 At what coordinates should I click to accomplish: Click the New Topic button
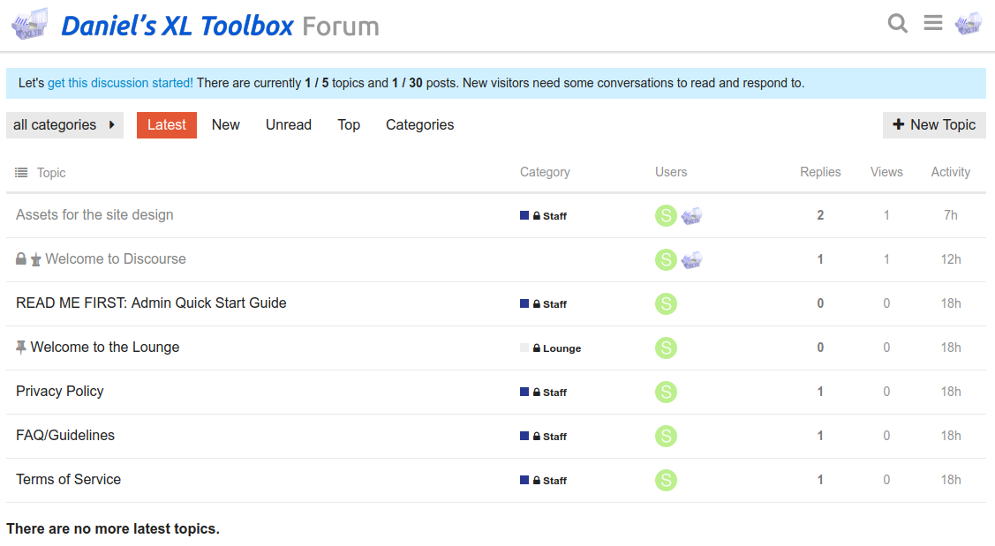pyautogui.click(x=934, y=125)
